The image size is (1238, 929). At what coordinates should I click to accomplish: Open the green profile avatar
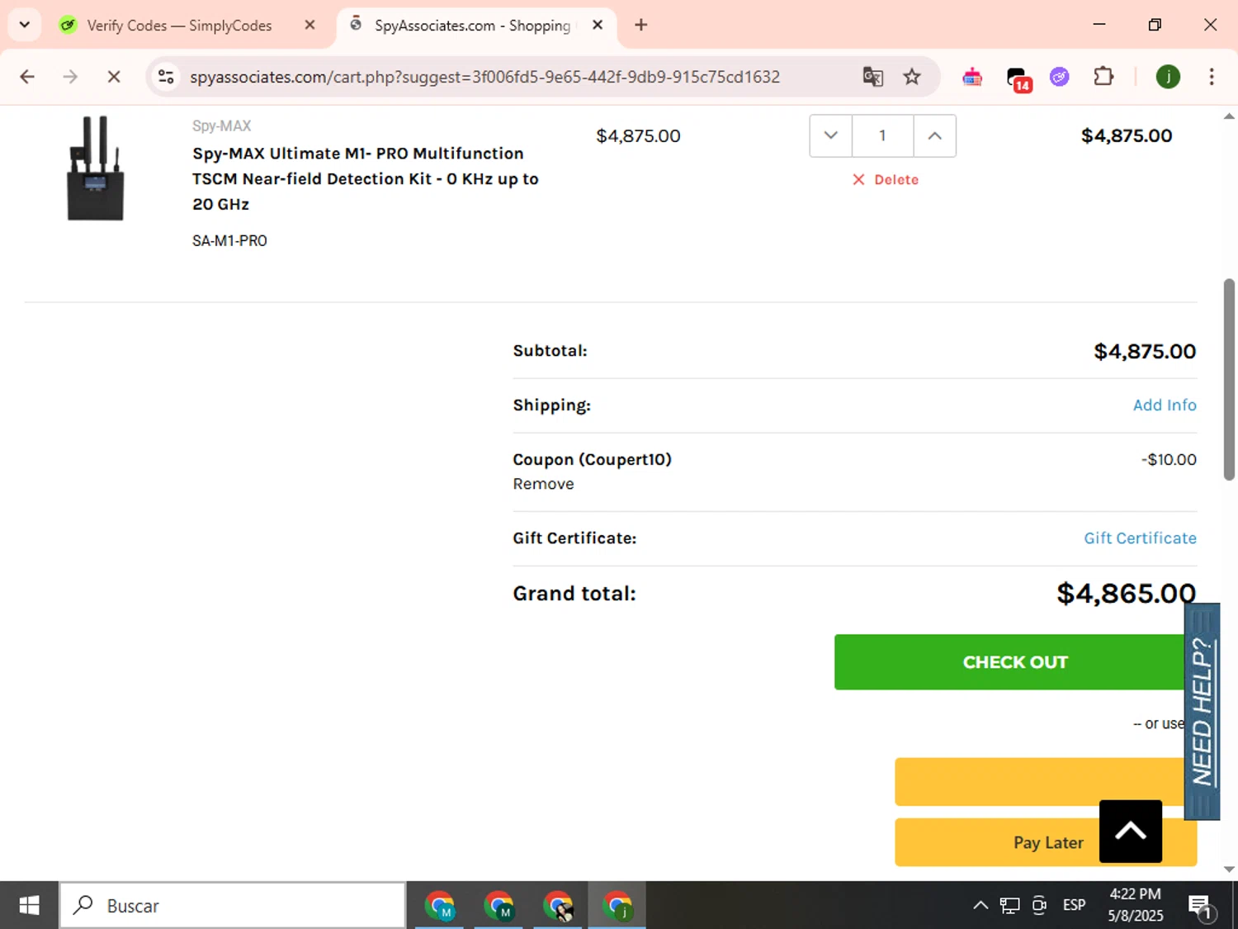click(1168, 77)
